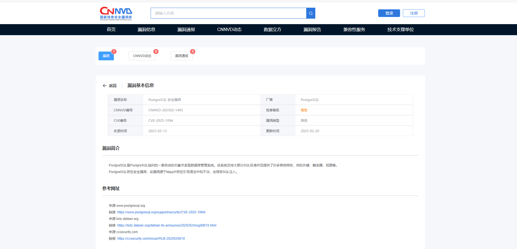Open CNNVD动态 in the dark navigation bar
The image size is (517, 249).
pos(229,29)
